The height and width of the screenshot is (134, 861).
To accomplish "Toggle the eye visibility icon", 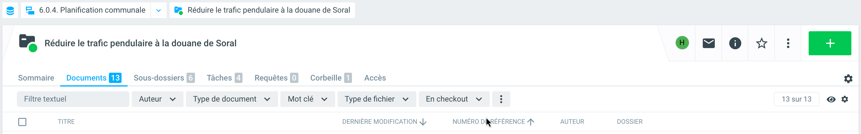I will [831, 99].
